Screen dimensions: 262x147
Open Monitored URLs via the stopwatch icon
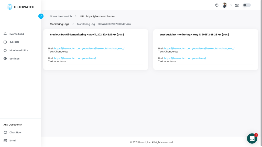tap(5, 50)
